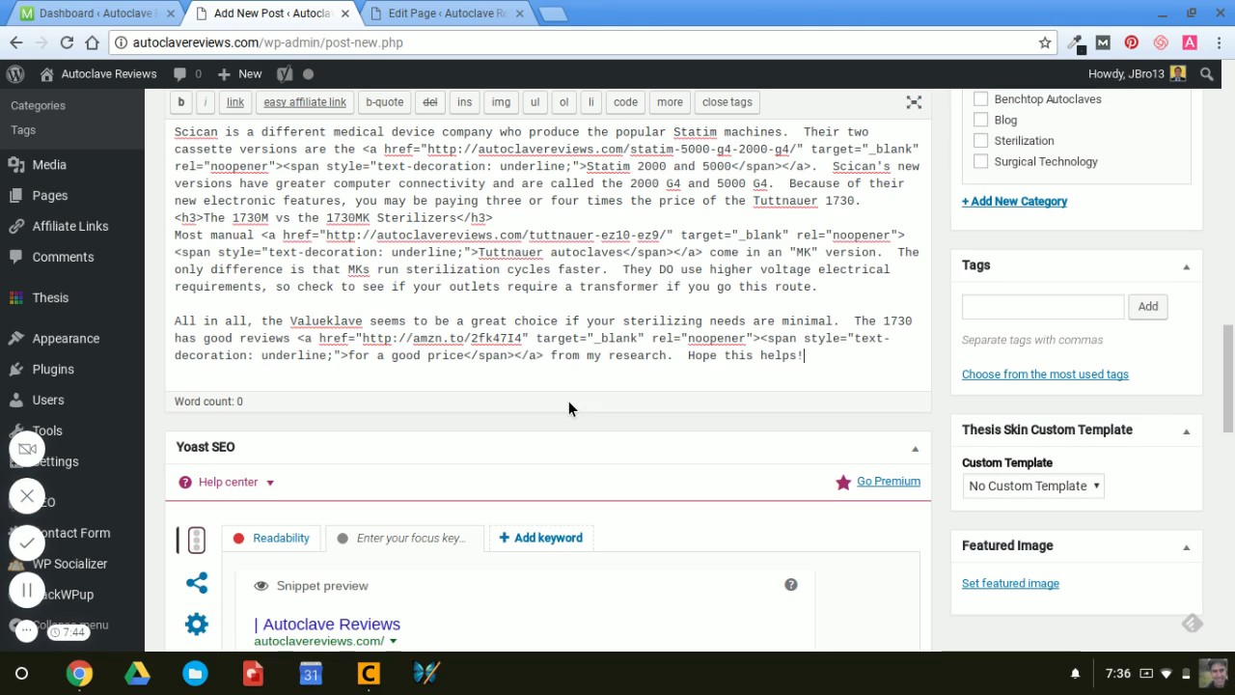Switch to the Edit Page browser tab

(x=447, y=14)
